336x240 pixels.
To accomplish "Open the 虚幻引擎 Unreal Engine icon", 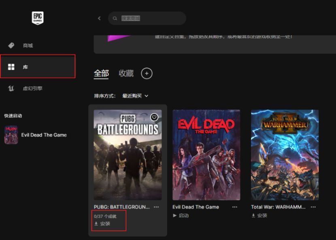I will coord(11,88).
